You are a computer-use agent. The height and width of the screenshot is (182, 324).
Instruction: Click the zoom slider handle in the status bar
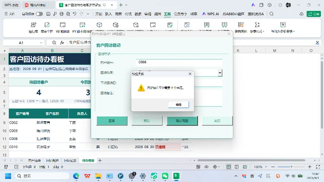pyautogui.click(x=291, y=167)
